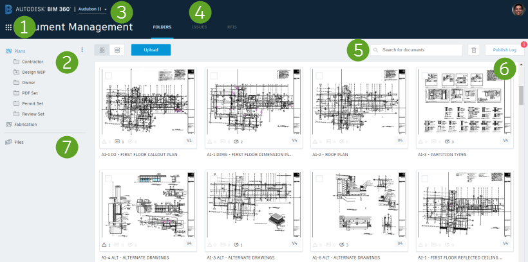Viewport: 528px width, 262px height.
Task: Click the Fabrication plans icon
Action: [x=9, y=125]
